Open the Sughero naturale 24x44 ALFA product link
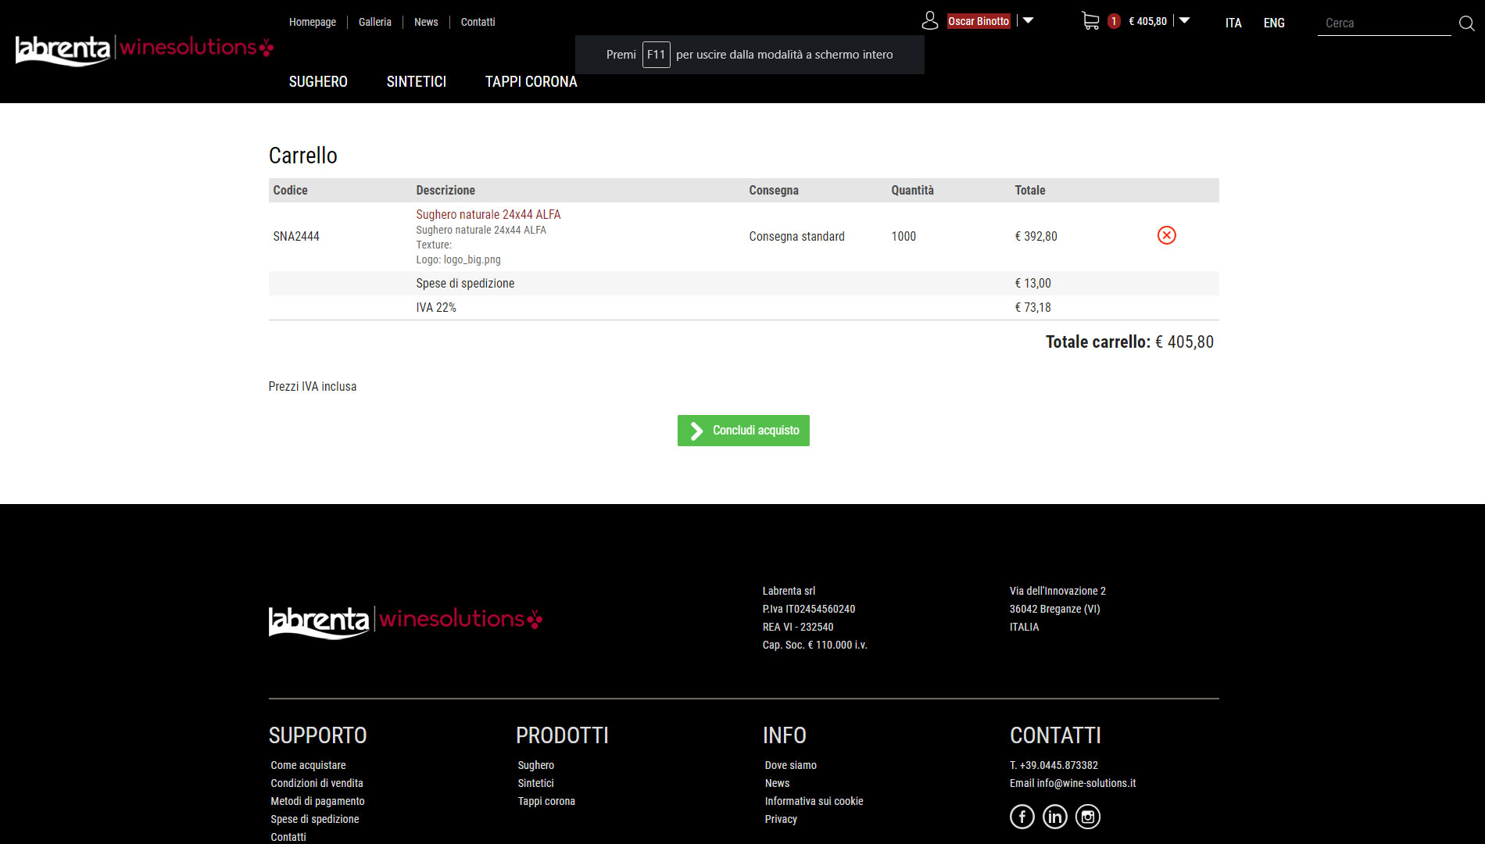 point(488,214)
